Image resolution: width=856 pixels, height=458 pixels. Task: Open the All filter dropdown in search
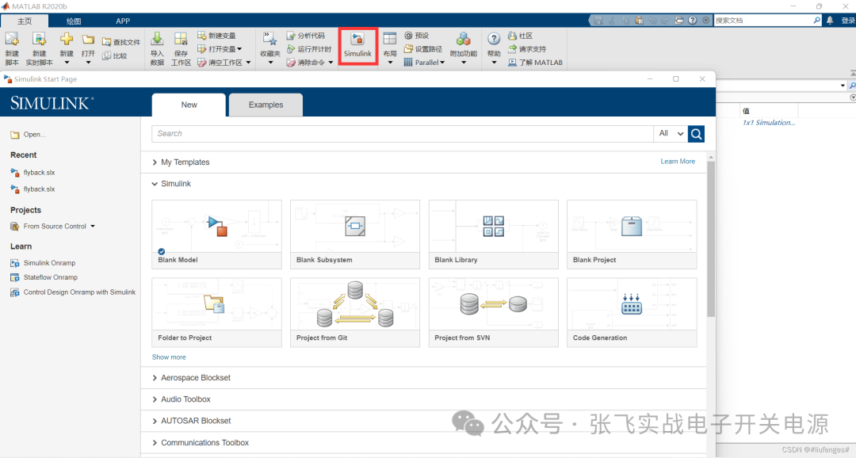(671, 134)
